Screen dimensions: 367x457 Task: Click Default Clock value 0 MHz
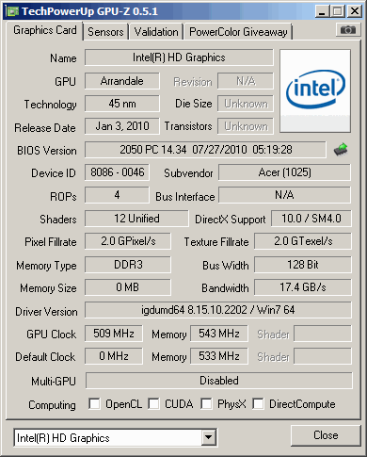click(114, 356)
